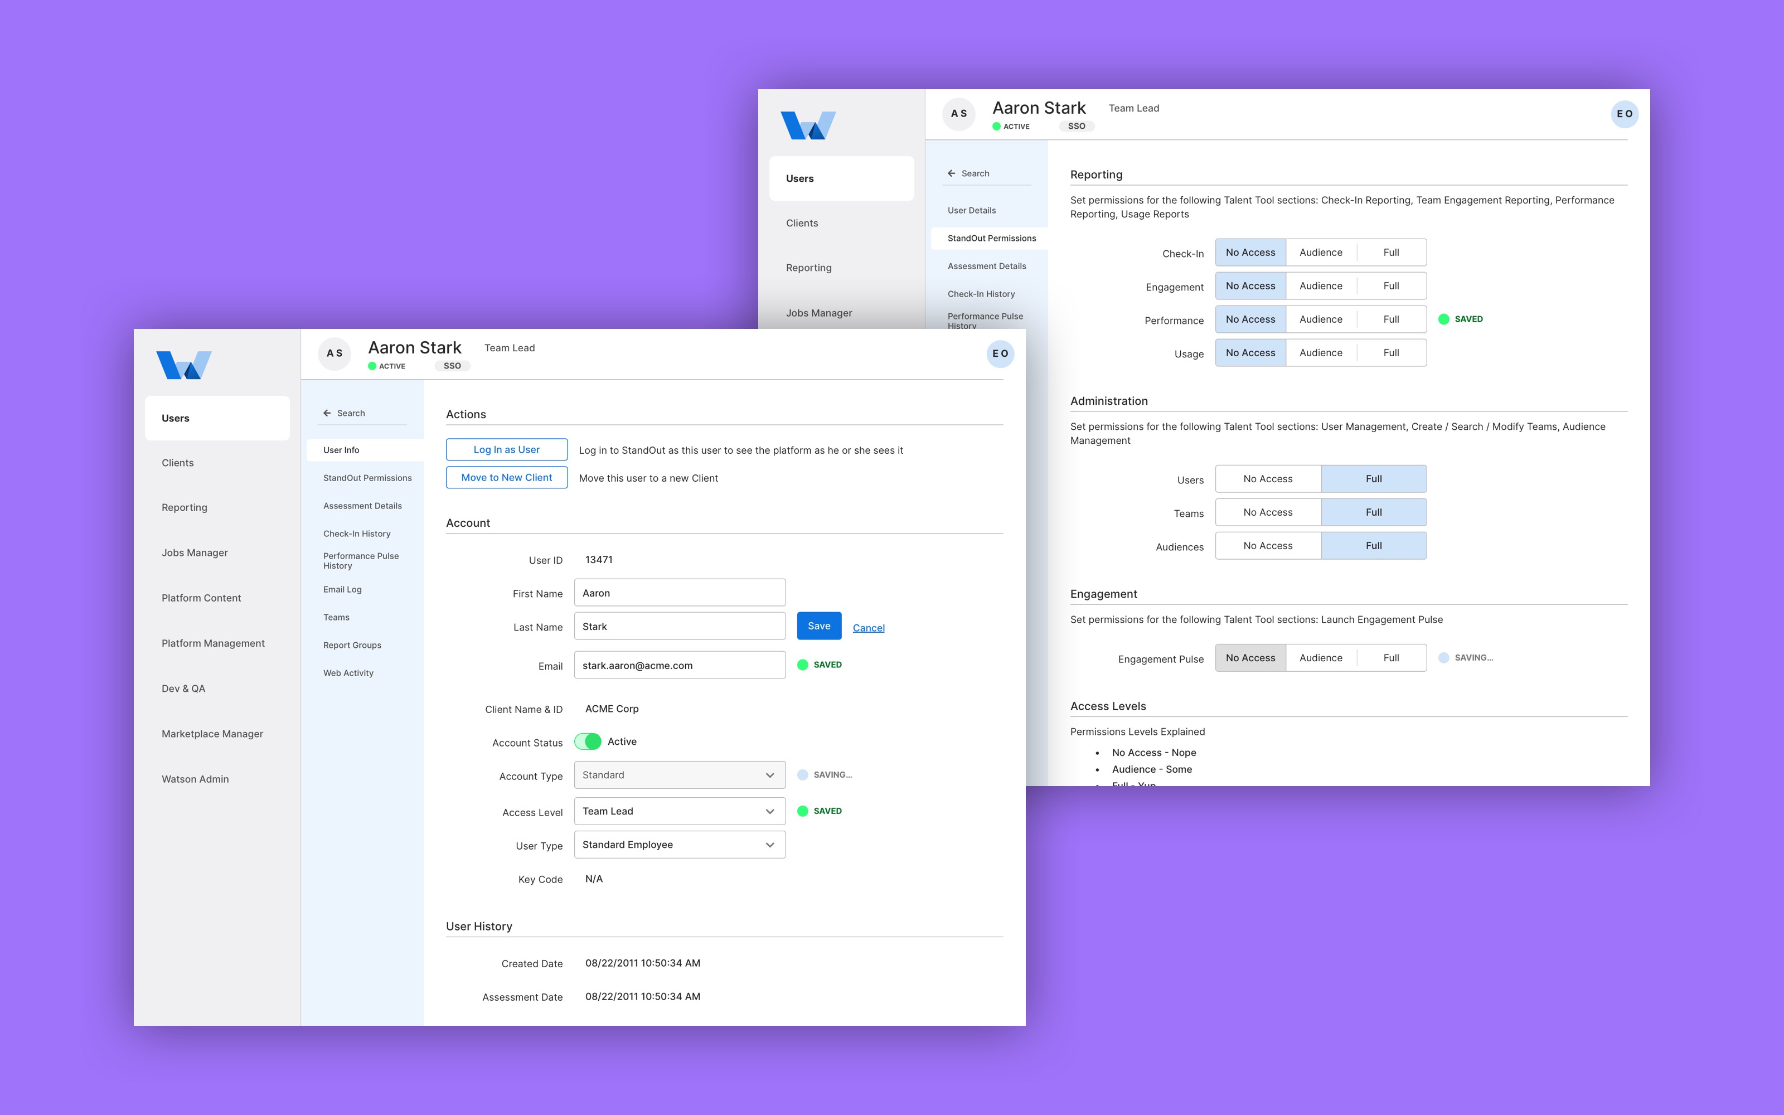Open Clients in back window sidebar

(x=802, y=224)
